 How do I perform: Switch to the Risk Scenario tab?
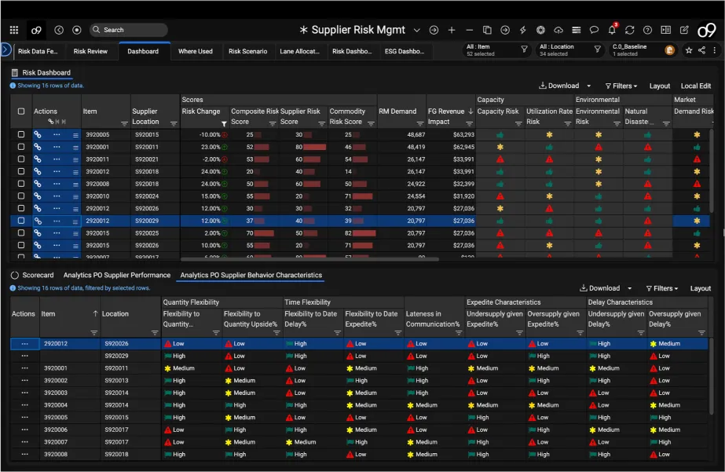click(x=247, y=51)
